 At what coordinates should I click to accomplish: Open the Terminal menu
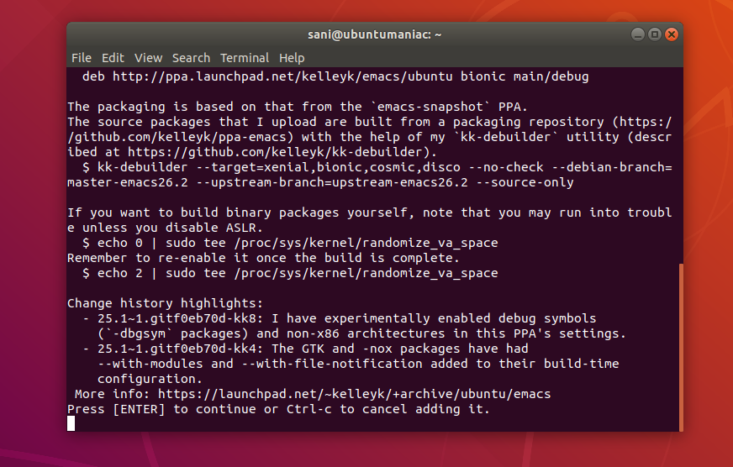tap(245, 58)
